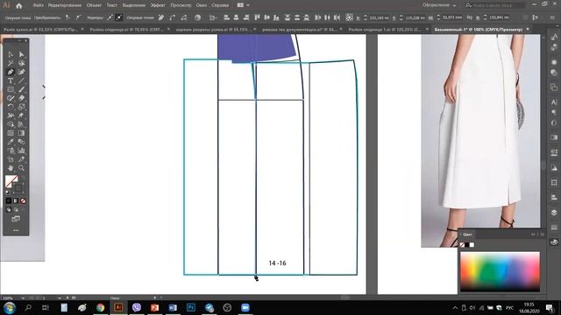Open Layers panel icon in right dock
Image resolution: width=561 pixels, height=315 pixels.
(554, 213)
